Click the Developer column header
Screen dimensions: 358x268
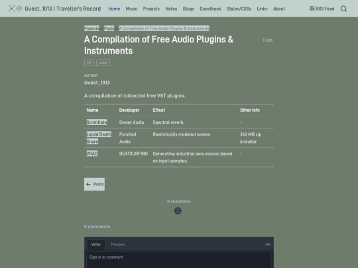coord(129,110)
